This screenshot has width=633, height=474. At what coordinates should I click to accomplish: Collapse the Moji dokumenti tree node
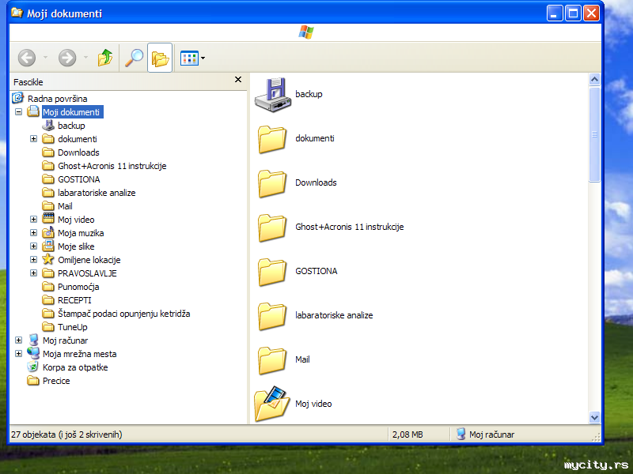pos(18,111)
